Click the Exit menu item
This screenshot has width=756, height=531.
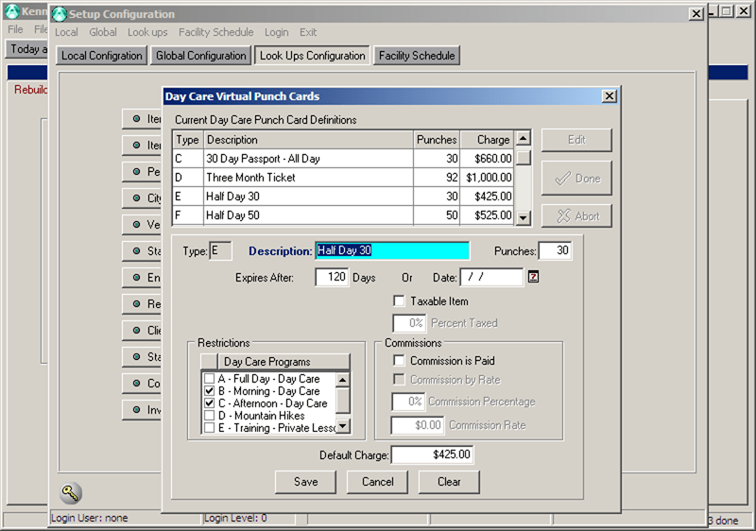pos(308,32)
